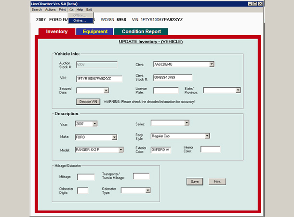Open the Condition Report tab
Image resolution: width=294 pixels, height=217 pixels.
click(141, 31)
